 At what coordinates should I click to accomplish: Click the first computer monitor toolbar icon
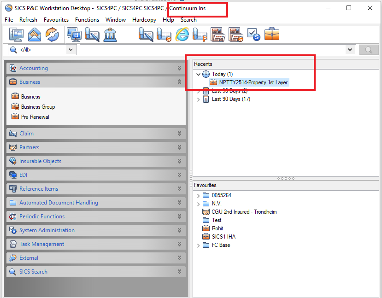[17, 35]
